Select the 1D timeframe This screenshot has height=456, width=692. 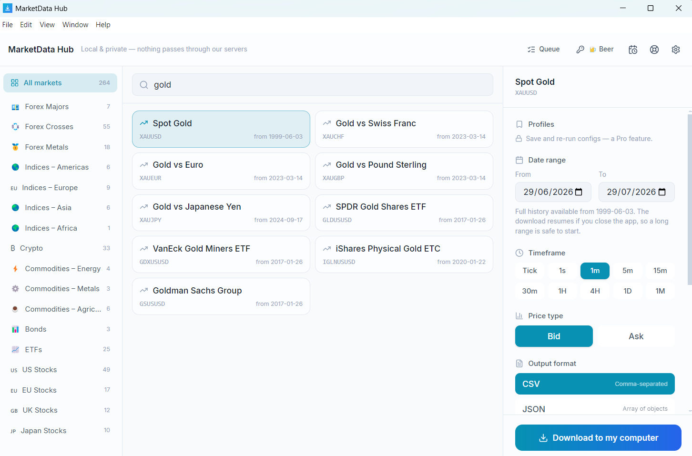coord(628,291)
